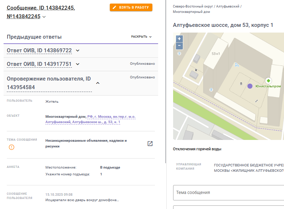Click 'Ответ ОИВ, ID 143917751' title
The image size is (284, 209).
(39, 64)
